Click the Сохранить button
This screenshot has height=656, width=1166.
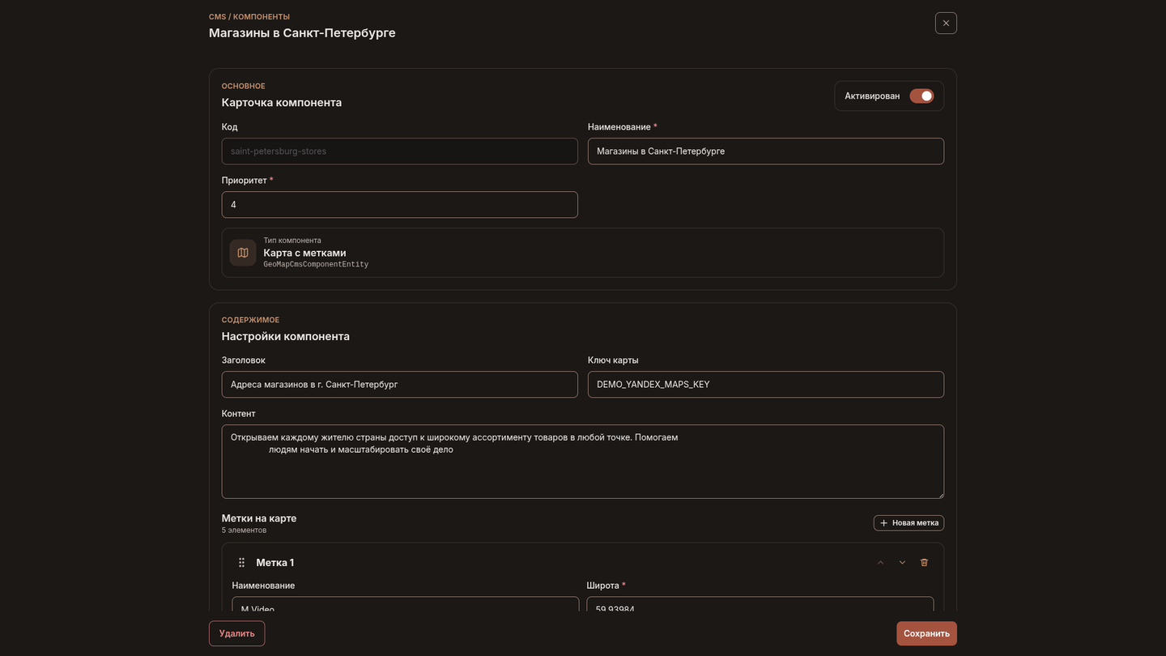(926, 633)
